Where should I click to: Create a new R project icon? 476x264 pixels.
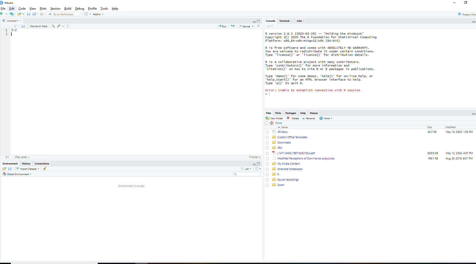click(x=11, y=14)
